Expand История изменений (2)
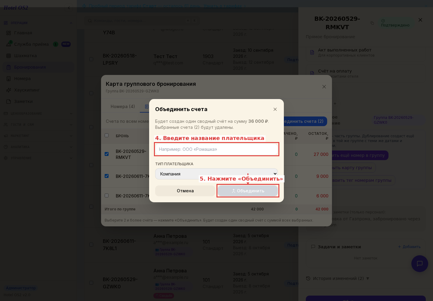 [338, 278]
